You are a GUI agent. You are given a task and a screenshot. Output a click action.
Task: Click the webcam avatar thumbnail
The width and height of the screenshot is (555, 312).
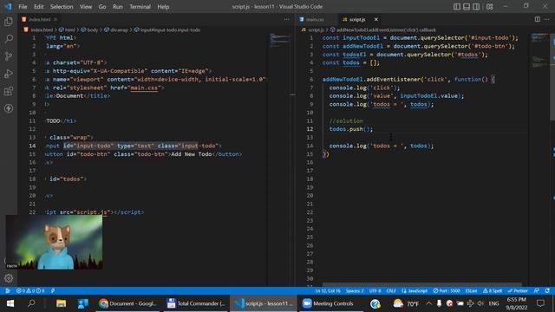54,242
